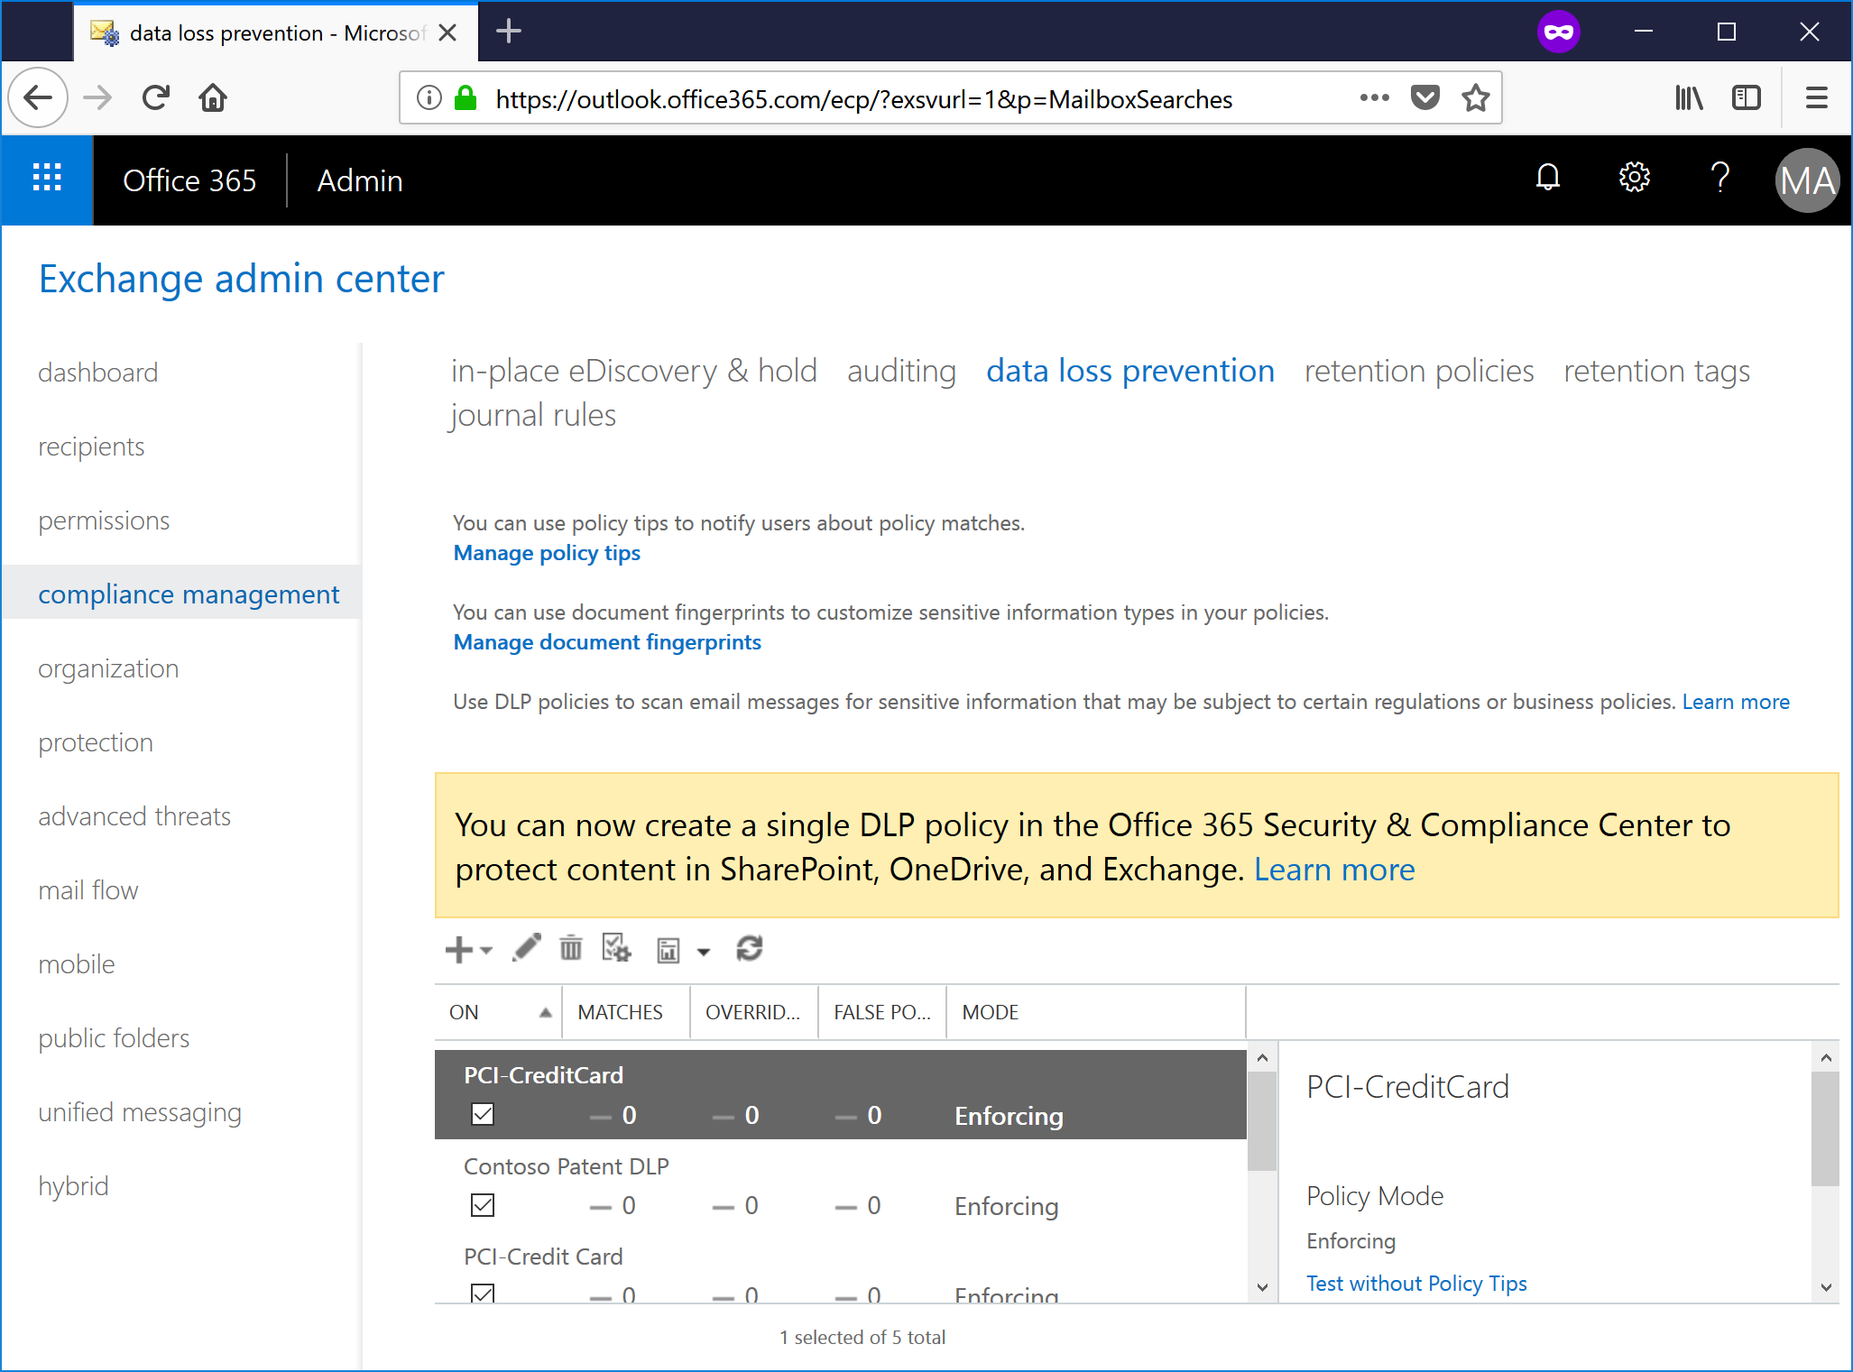Click the Manage policy tips link
The image size is (1853, 1372).
(547, 553)
